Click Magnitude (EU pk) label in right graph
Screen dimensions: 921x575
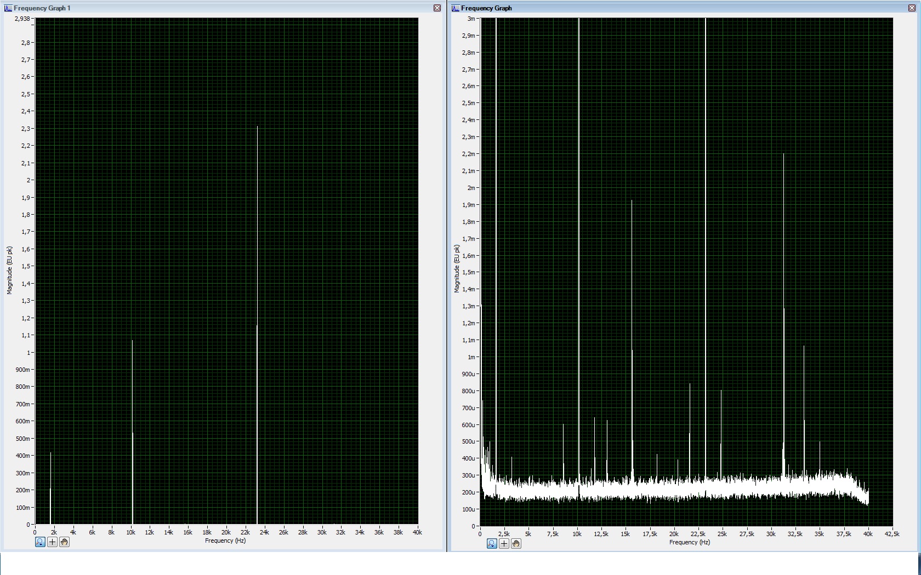click(x=457, y=268)
